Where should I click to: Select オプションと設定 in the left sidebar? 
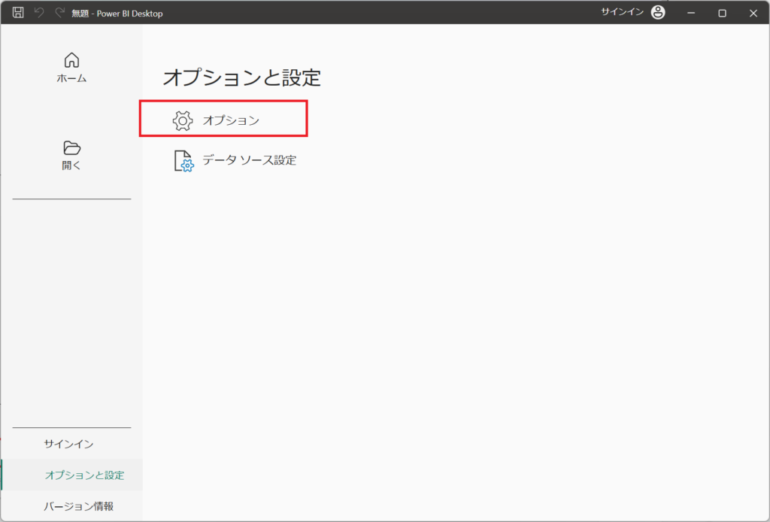point(84,475)
